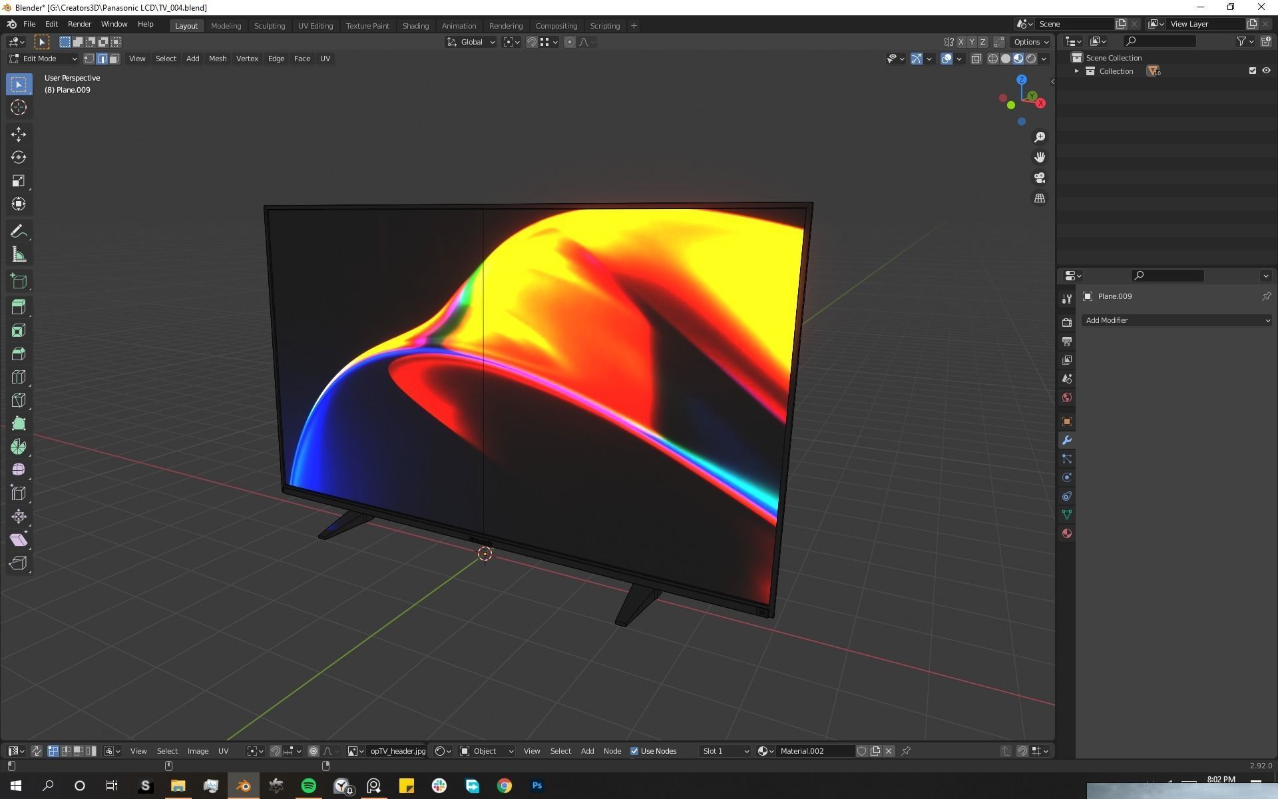Activate the Scale tool
The width and height of the screenshot is (1278, 799).
point(19,180)
